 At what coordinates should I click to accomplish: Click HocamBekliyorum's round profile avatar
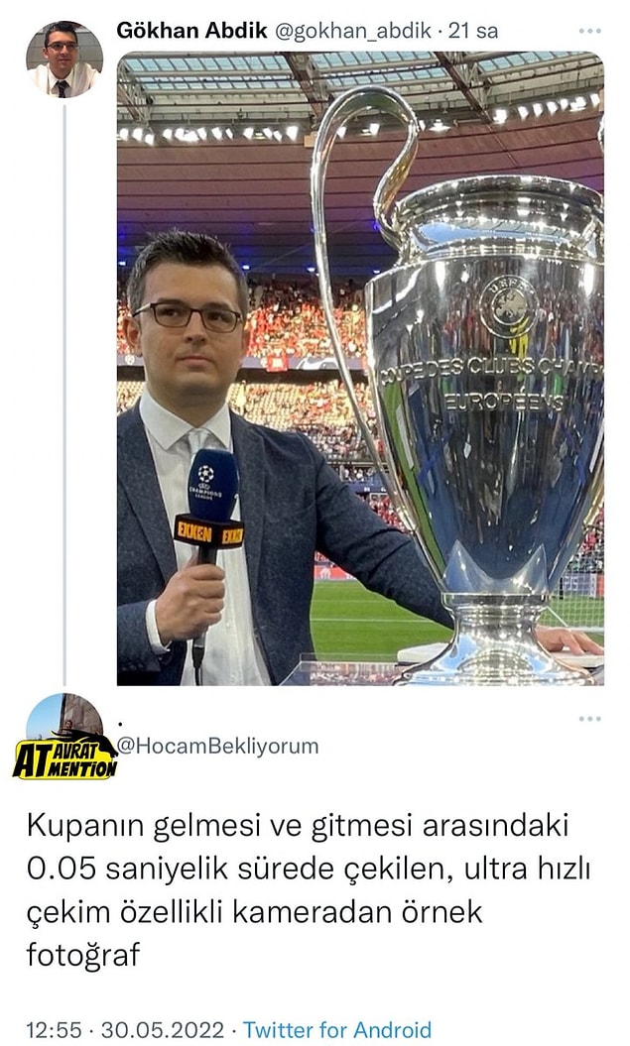pyautogui.click(x=64, y=721)
